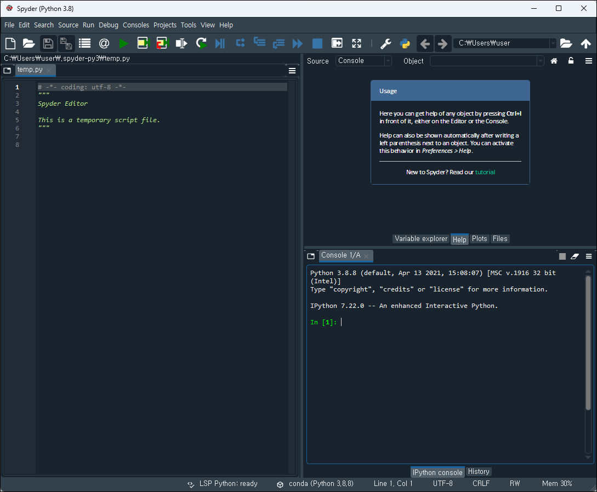Click Mem 30% status indicator
The width and height of the screenshot is (597, 492).
pos(557,484)
